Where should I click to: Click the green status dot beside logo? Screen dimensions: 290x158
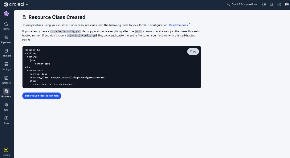click(x=27, y=4)
